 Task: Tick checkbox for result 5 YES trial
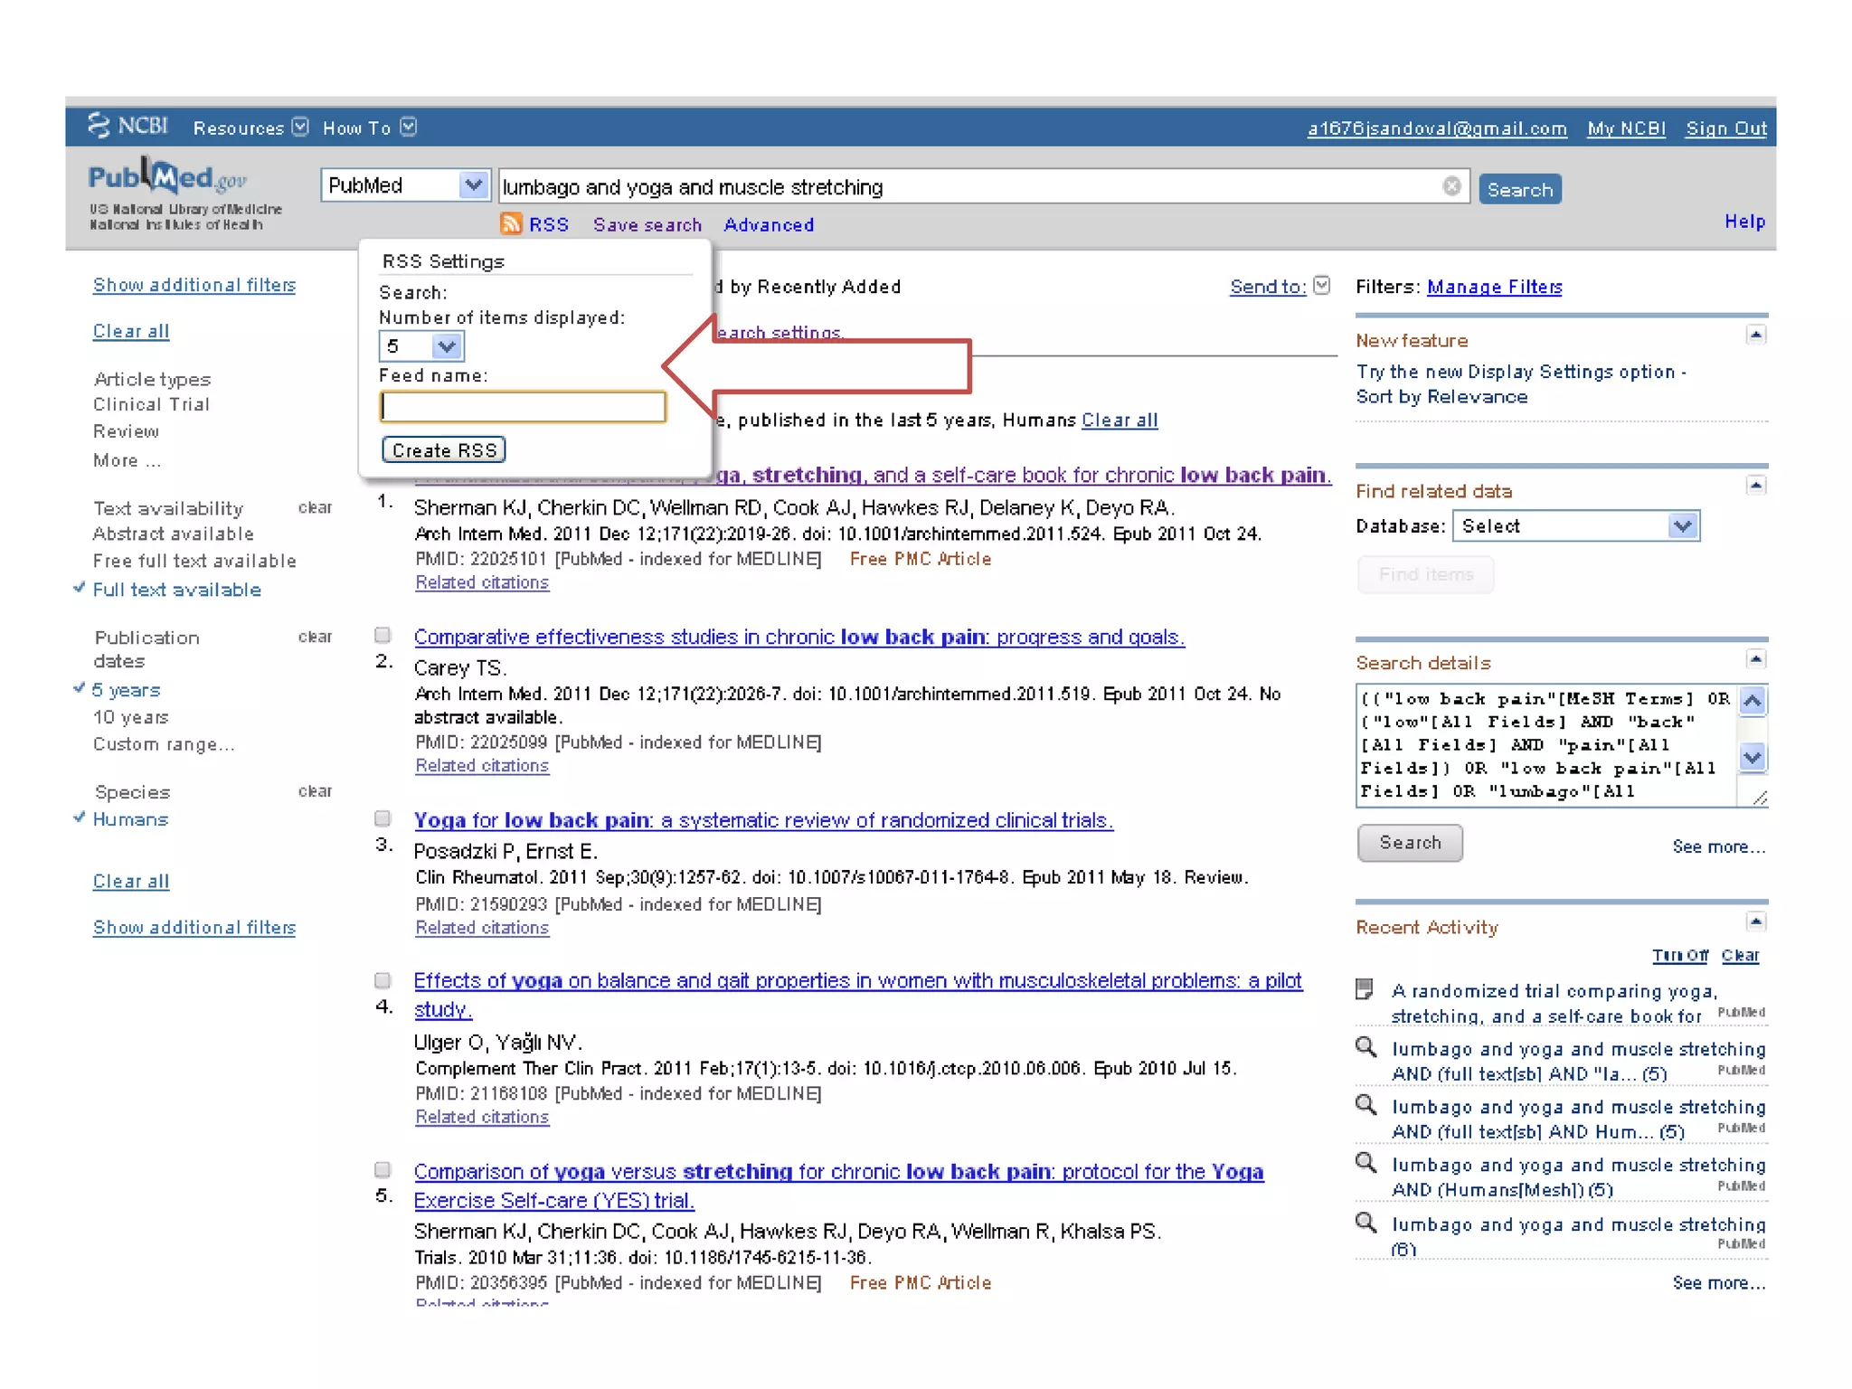pos(383,1169)
